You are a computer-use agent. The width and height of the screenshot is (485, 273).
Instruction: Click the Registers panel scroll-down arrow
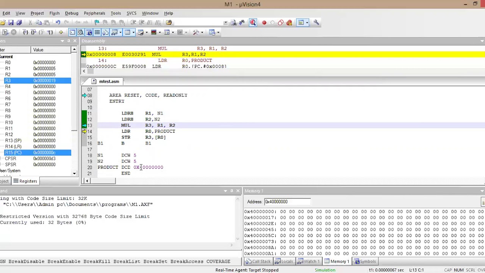pos(74,173)
